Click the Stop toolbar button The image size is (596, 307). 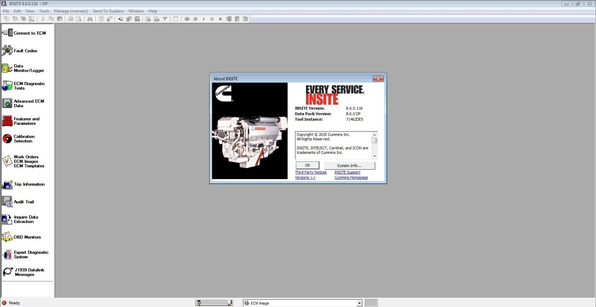[x=220, y=19]
